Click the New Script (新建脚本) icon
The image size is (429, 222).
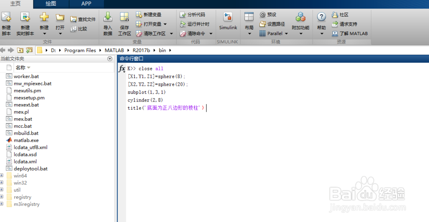[x=6, y=17]
